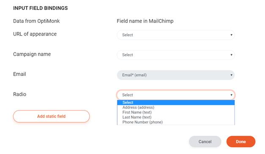Choose Address (address) from the list
This screenshot has width=265, height=154.
pyautogui.click(x=176, y=107)
